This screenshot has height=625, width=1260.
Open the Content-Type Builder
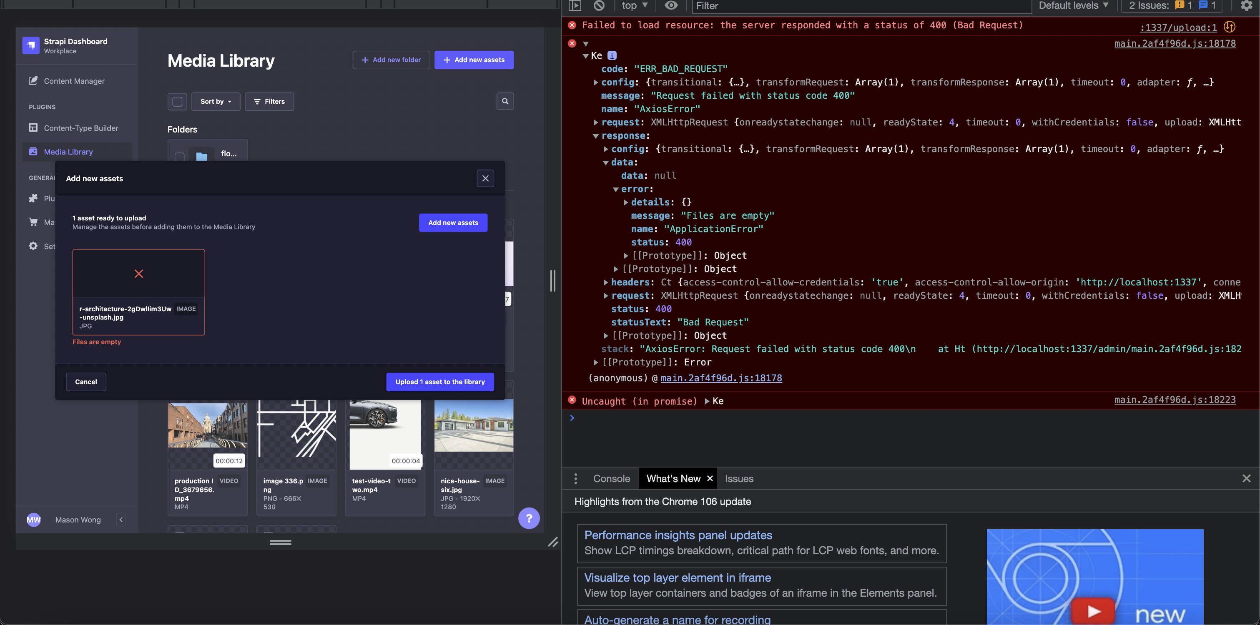[81, 127]
